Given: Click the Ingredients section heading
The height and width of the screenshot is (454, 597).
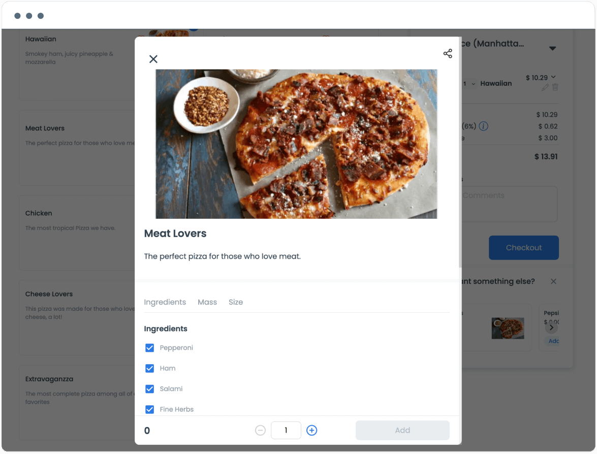Looking at the screenshot, I should tap(166, 329).
